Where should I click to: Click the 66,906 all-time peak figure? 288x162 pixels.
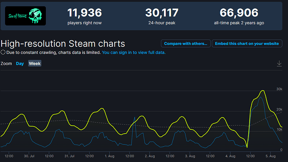(x=239, y=13)
